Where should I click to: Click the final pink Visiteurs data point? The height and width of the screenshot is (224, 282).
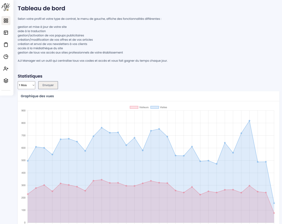coord(274,213)
